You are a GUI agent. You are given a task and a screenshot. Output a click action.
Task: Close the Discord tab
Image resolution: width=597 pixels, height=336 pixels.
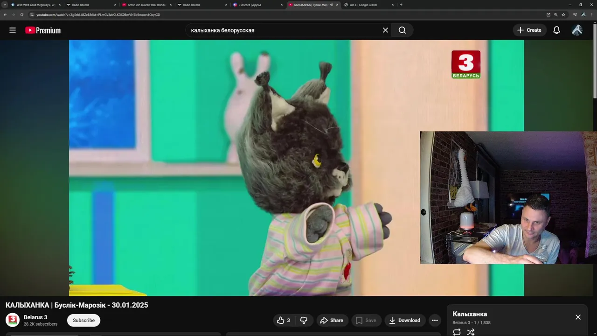click(282, 5)
